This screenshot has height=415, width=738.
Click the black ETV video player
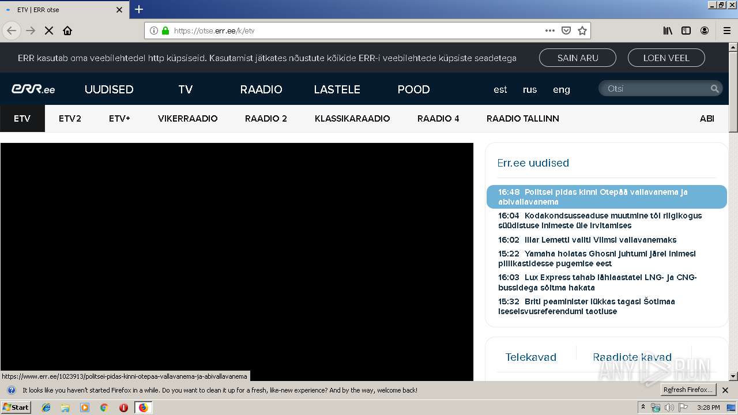point(236,262)
